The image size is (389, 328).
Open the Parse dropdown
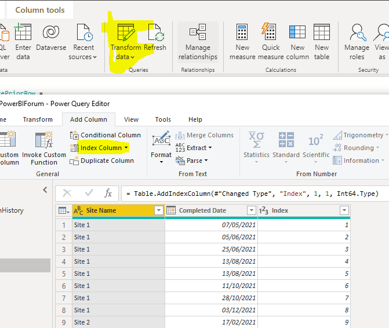191,161
